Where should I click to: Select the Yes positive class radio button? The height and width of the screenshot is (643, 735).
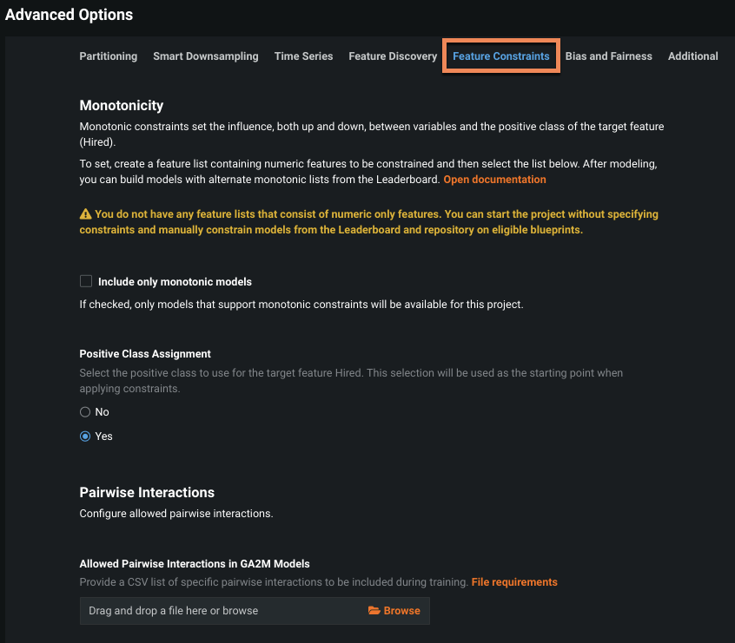(85, 436)
